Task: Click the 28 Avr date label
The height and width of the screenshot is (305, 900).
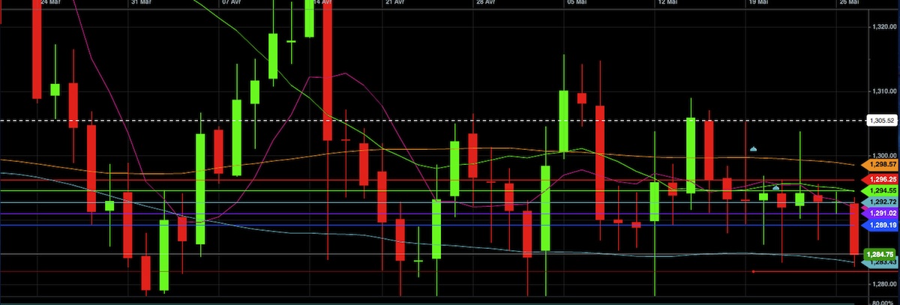Action: pos(485,3)
